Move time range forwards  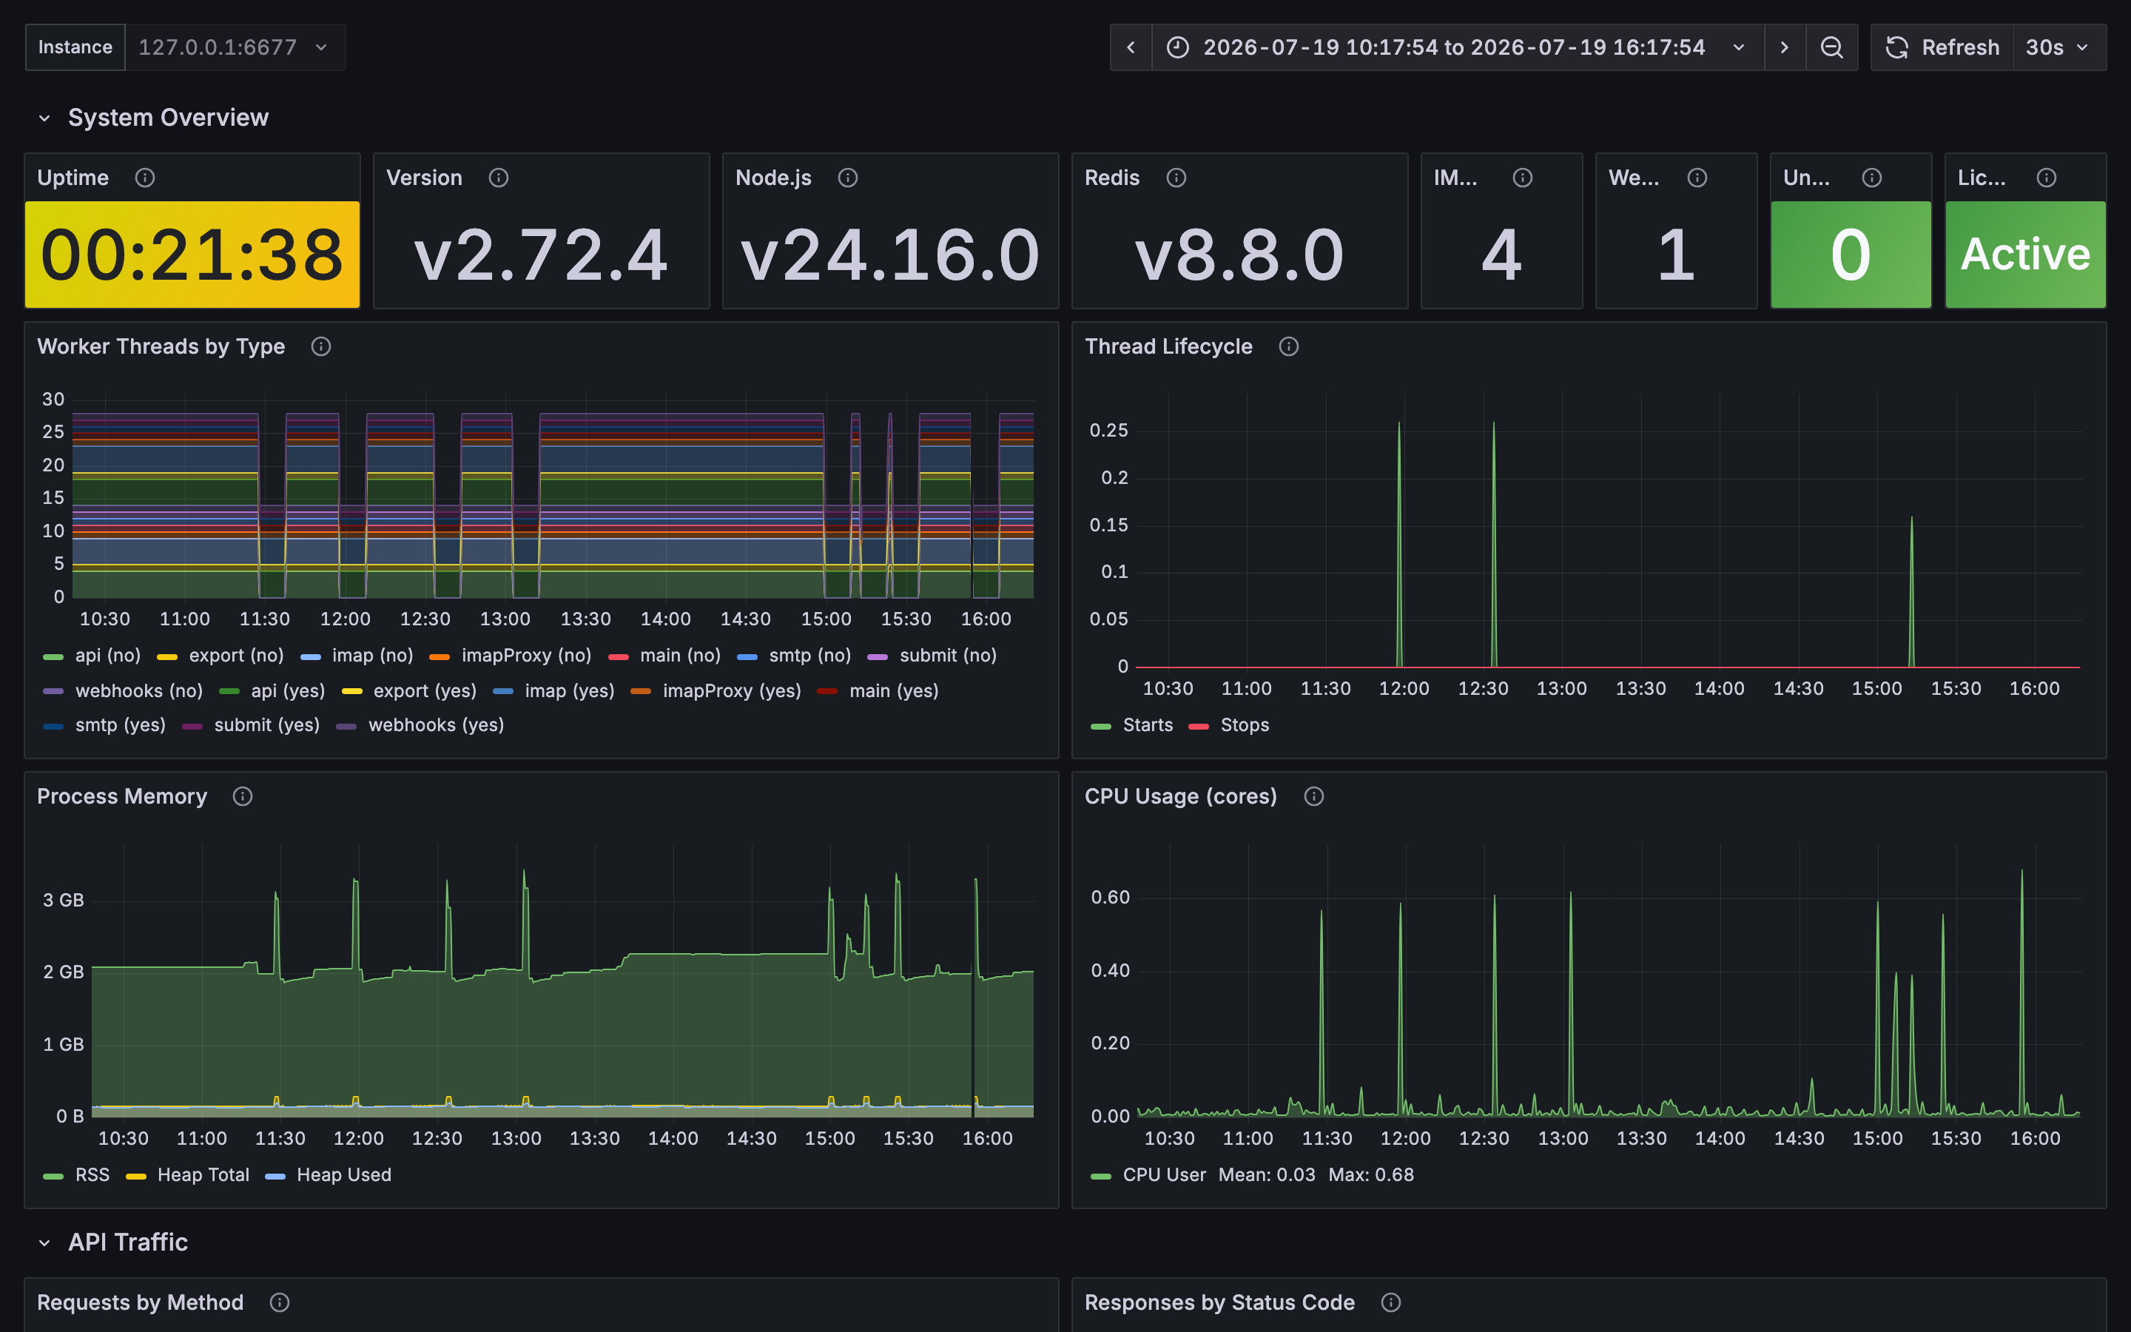(x=1785, y=47)
